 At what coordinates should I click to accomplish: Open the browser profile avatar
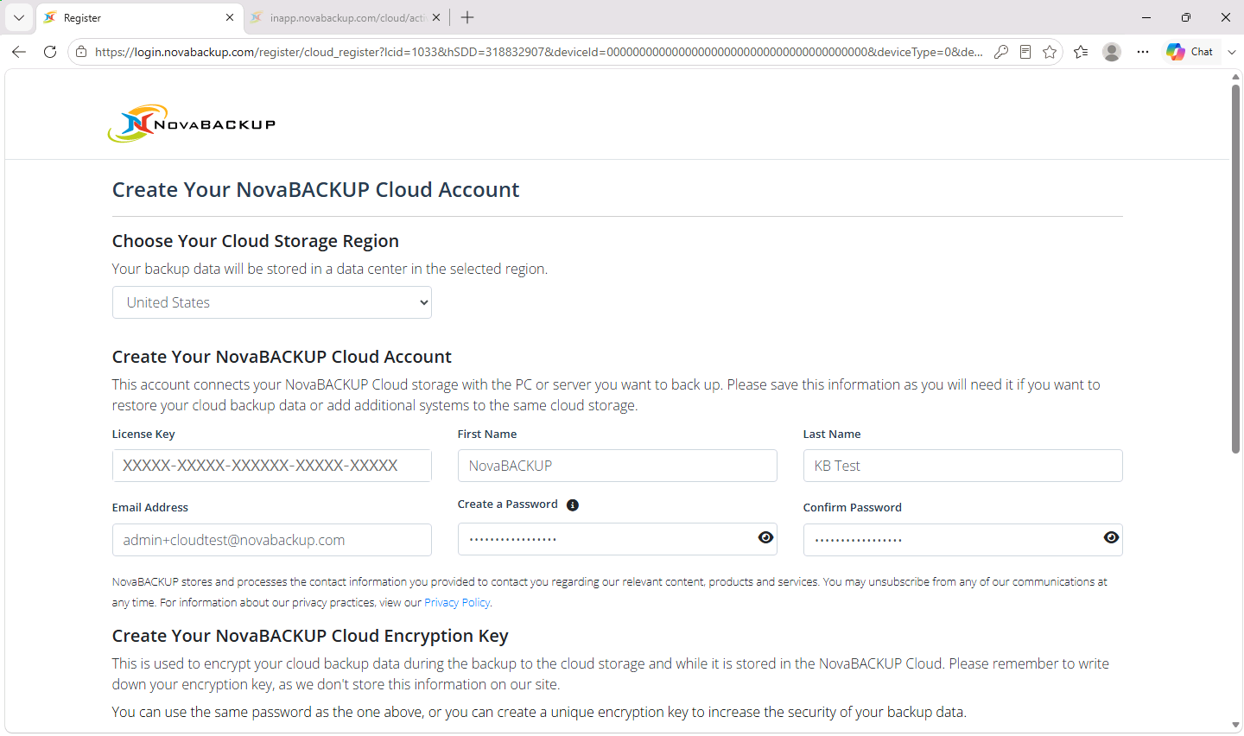coord(1112,52)
